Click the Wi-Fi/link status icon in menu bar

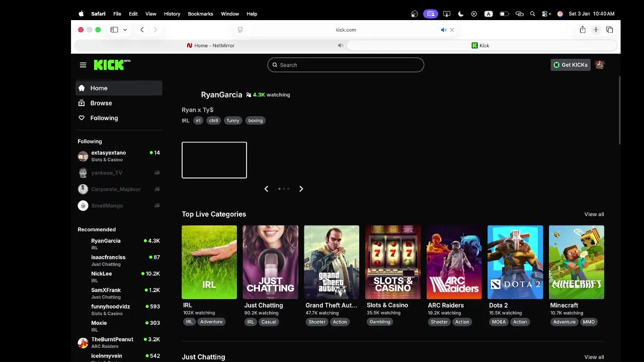520,14
